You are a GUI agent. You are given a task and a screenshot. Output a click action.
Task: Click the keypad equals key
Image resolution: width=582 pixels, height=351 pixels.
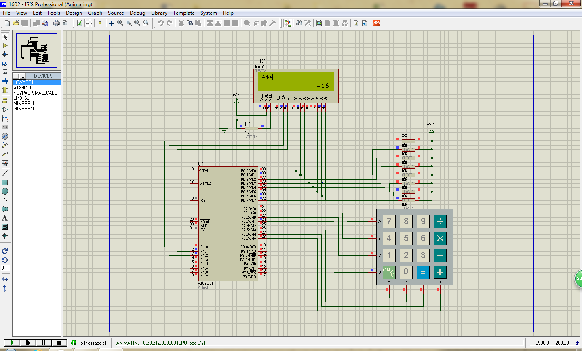click(x=423, y=272)
